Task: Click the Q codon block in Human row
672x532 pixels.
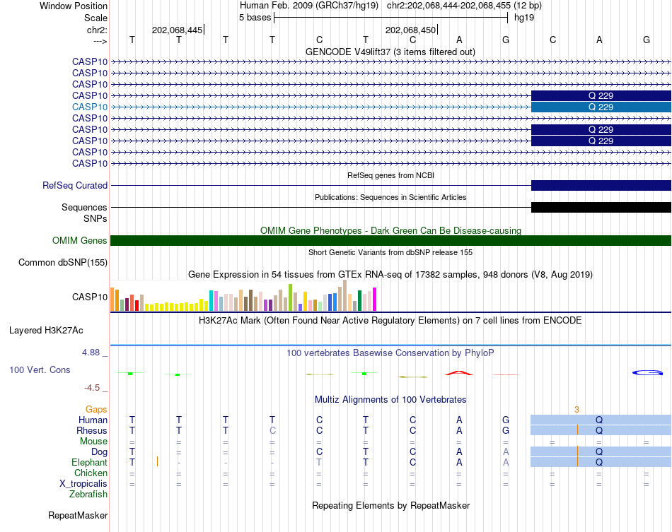Action: point(601,420)
